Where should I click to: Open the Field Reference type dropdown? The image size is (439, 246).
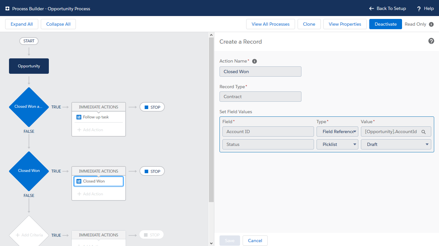pos(337,131)
